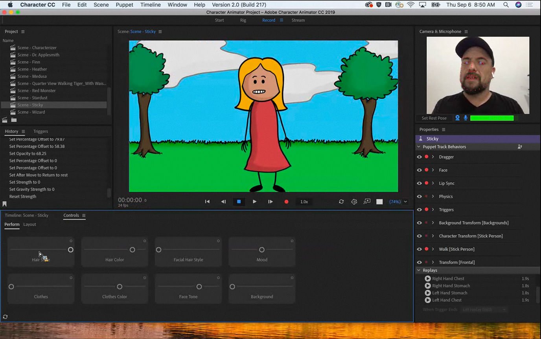
Task: Click the Set Rest Pose button
Action: click(434, 118)
